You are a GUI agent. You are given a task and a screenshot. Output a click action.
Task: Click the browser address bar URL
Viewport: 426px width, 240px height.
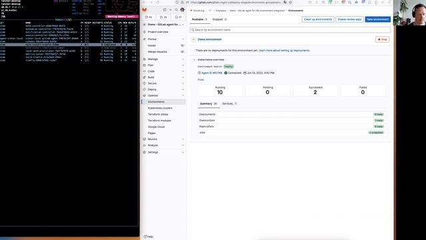tap(235, 3)
